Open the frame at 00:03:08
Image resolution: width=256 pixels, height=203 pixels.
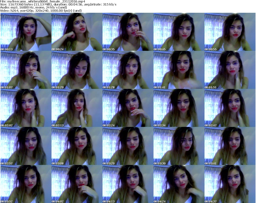pos(77,146)
